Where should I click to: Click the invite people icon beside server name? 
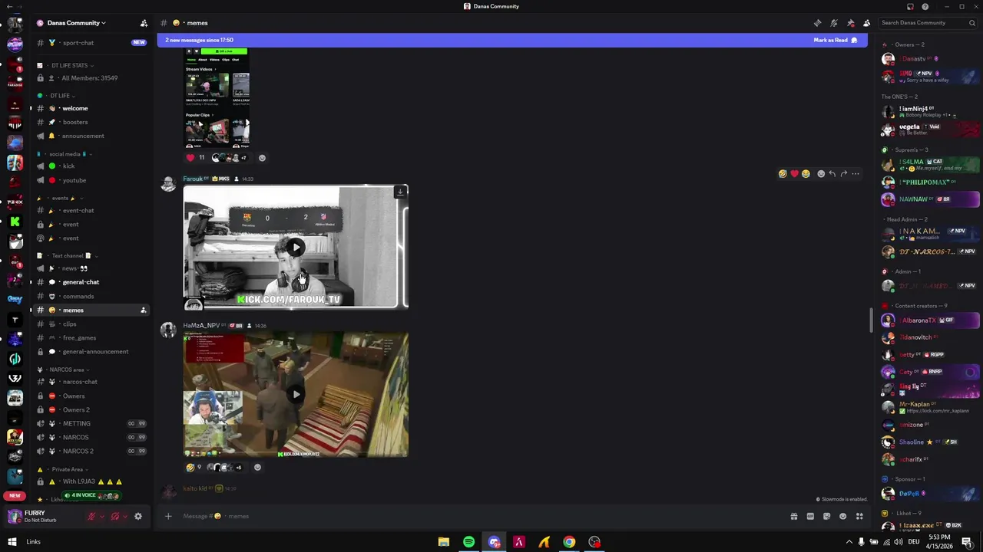click(x=144, y=23)
